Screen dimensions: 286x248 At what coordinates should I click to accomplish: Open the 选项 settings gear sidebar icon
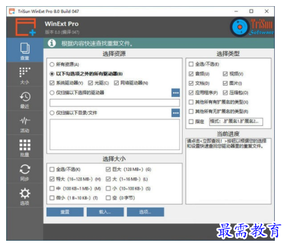(25, 195)
